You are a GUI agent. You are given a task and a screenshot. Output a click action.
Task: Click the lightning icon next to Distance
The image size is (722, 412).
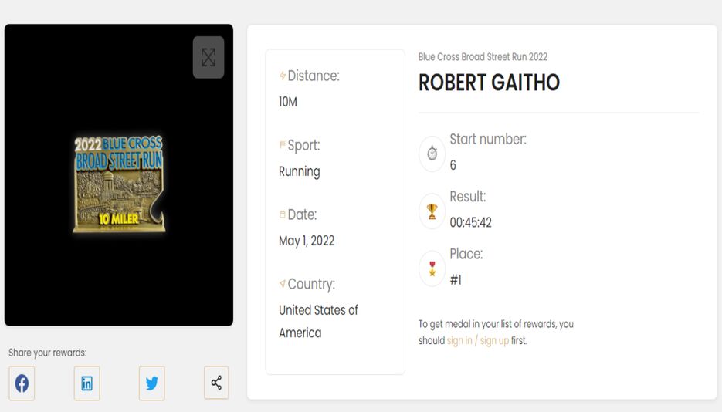coord(283,76)
